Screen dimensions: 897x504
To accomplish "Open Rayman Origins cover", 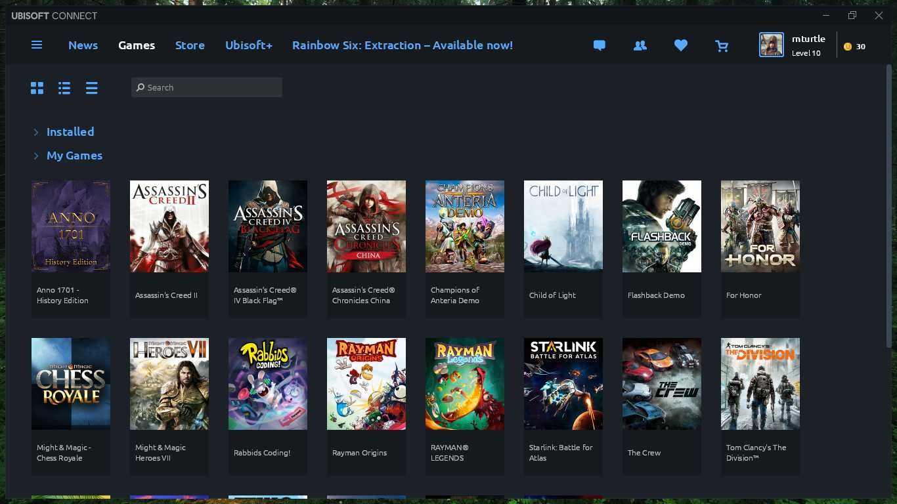I will point(366,384).
